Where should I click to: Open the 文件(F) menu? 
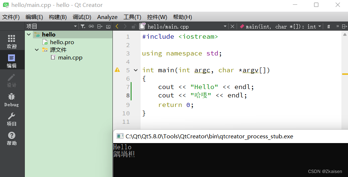point(11,17)
